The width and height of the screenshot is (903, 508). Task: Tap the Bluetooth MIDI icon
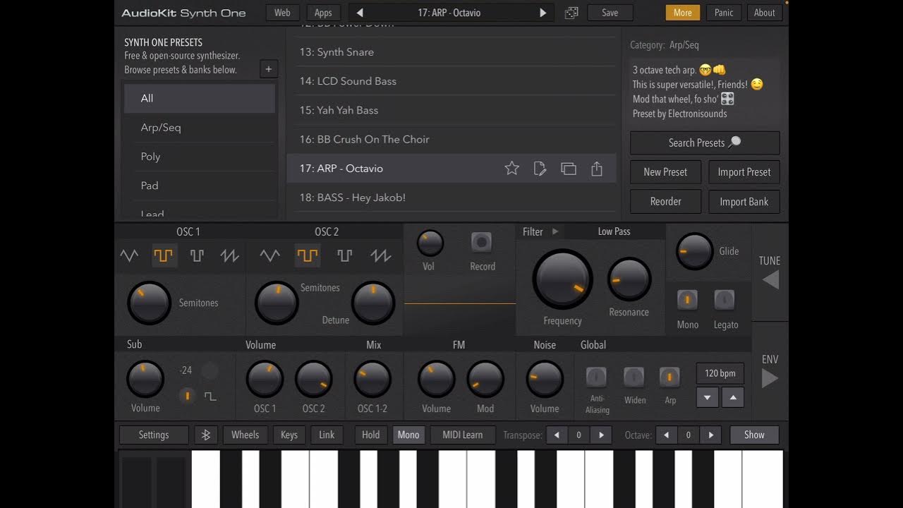(x=206, y=435)
